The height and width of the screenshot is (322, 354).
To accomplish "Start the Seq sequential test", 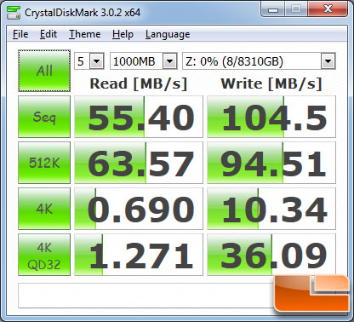I will coord(44,117).
